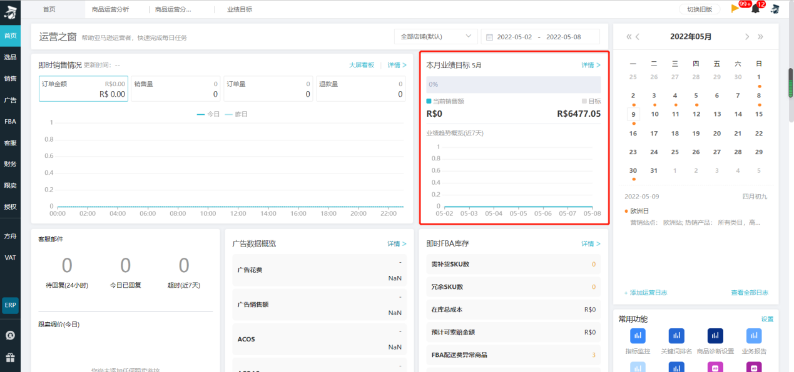Select the 销售量 metric card
The width and height of the screenshot is (794, 372).
(x=176, y=89)
